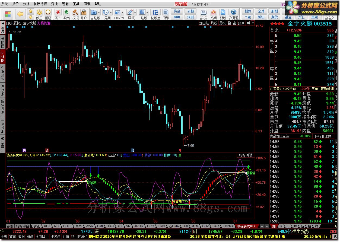Click the 食品加工制造 industry label

[x=279, y=136]
